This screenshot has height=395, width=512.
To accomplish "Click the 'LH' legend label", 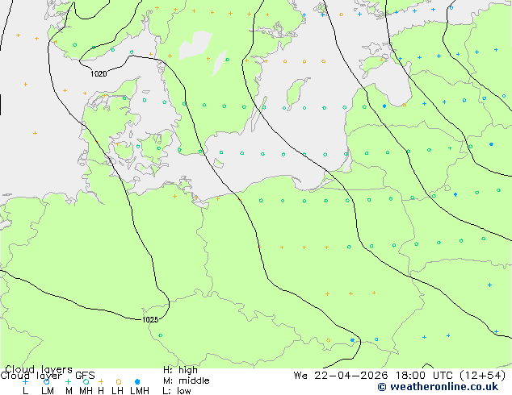I will (x=117, y=390).
